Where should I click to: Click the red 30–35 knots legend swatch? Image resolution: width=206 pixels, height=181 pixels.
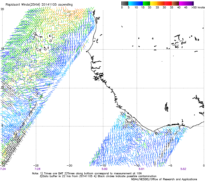click(x=168, y=3)
